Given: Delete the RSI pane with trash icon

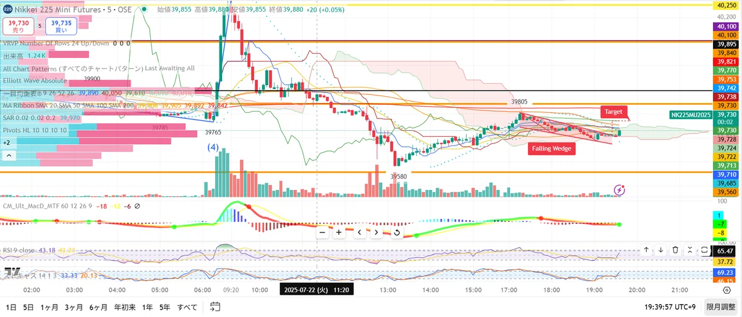Looking at the screenshot, I should pos(675,250).
